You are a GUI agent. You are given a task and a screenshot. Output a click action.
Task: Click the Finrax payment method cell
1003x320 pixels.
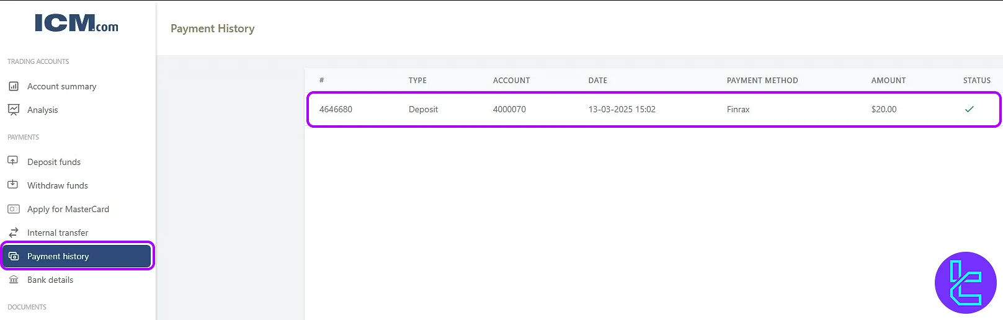click(x=738, y=109)
